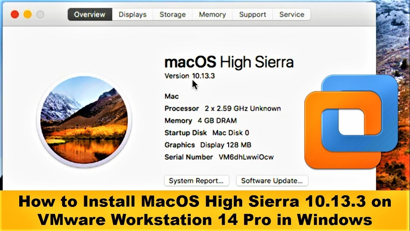Click the Startup Disk Mac Disk 0 line

207,133
